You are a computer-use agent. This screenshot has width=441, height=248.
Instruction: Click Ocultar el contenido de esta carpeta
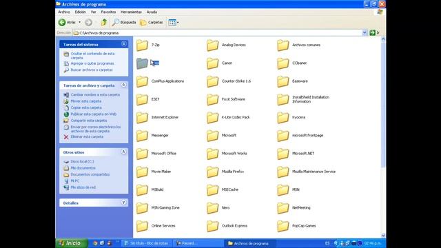pyautogui.click(x=92, y=56)
